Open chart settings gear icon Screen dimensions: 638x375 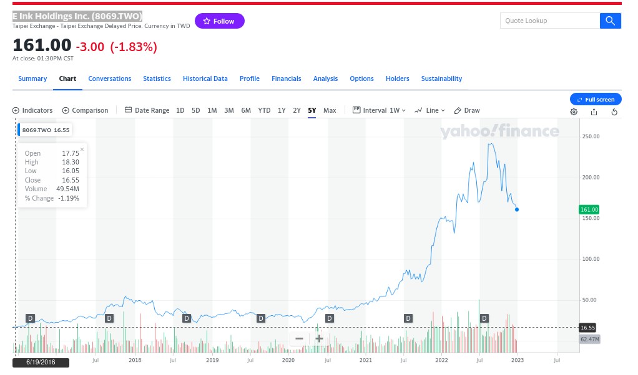coord(574,112)
